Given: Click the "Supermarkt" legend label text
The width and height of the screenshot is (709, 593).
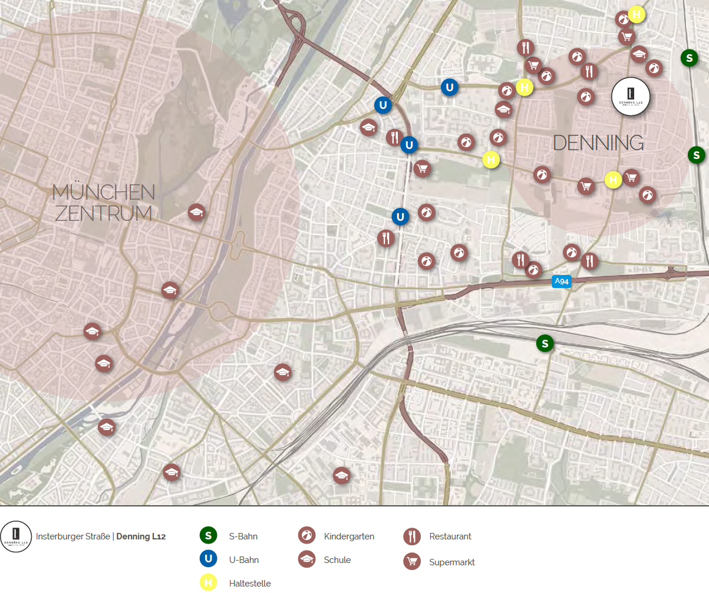Looking at the screenshot, I should (x=452, y=562).
